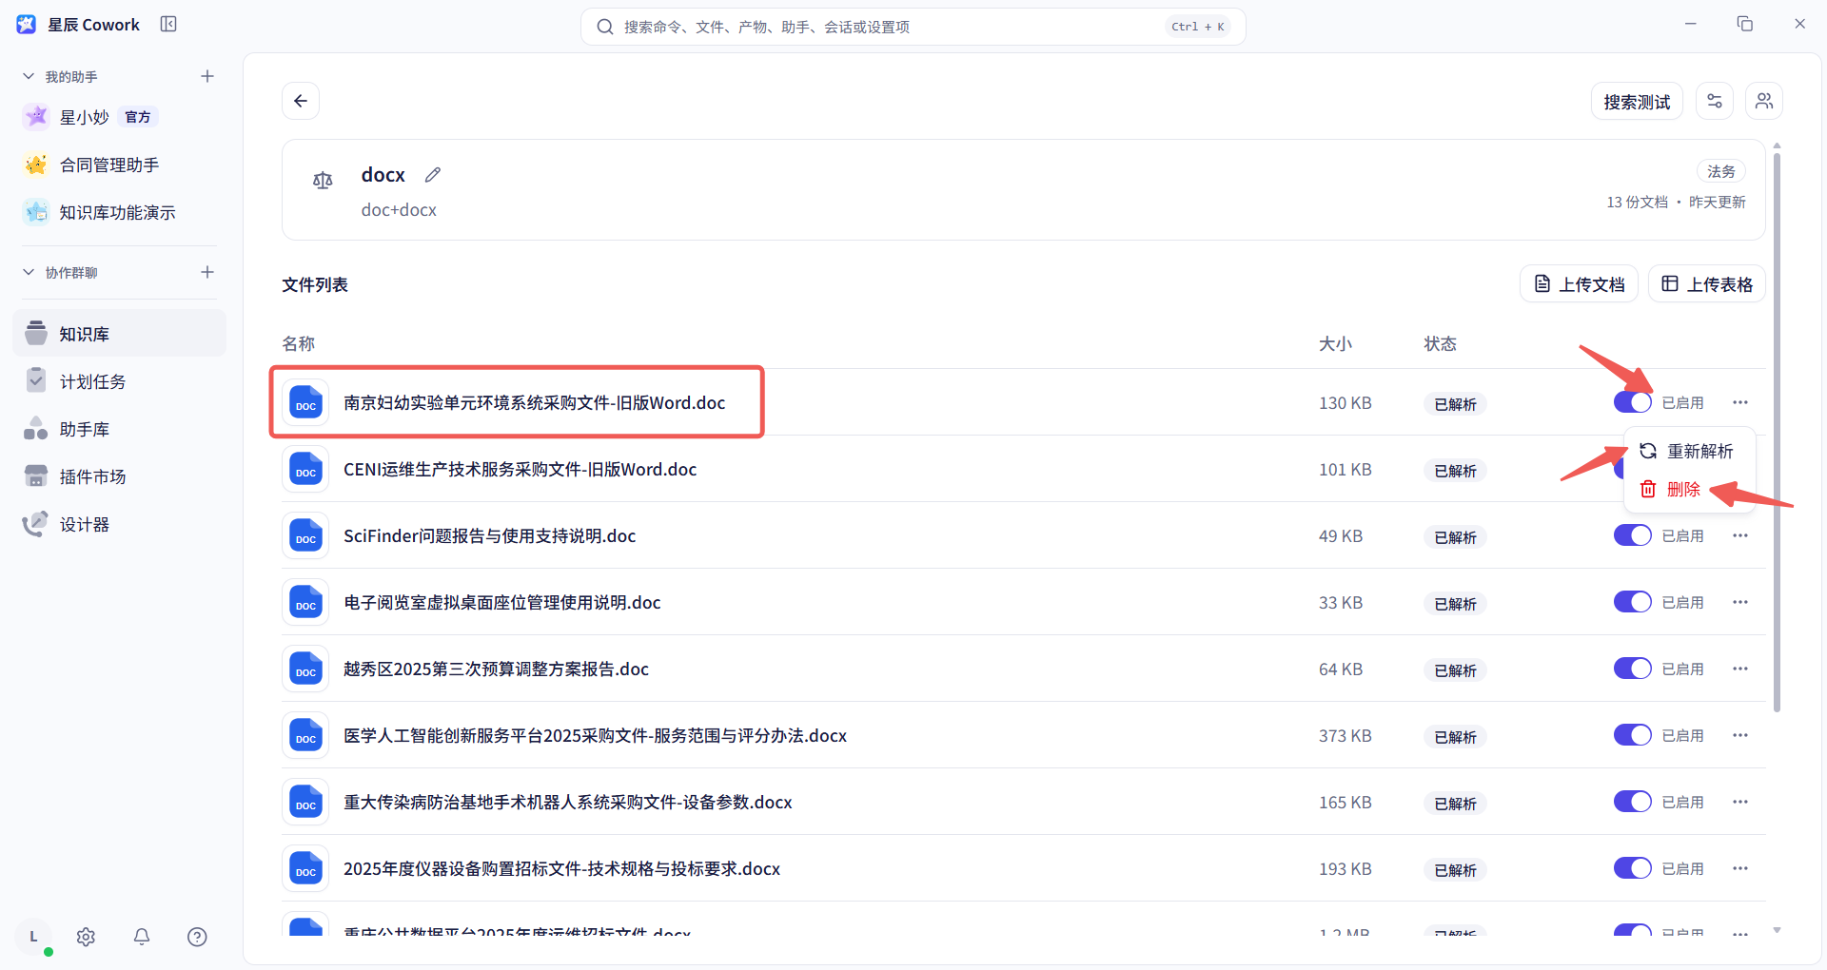
Task: Click 星辰 Cowork app logo
Action: [x=27, y=24]
